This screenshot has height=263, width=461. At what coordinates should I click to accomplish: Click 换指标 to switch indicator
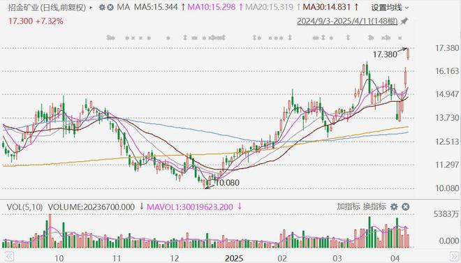(x=374, y=206)
